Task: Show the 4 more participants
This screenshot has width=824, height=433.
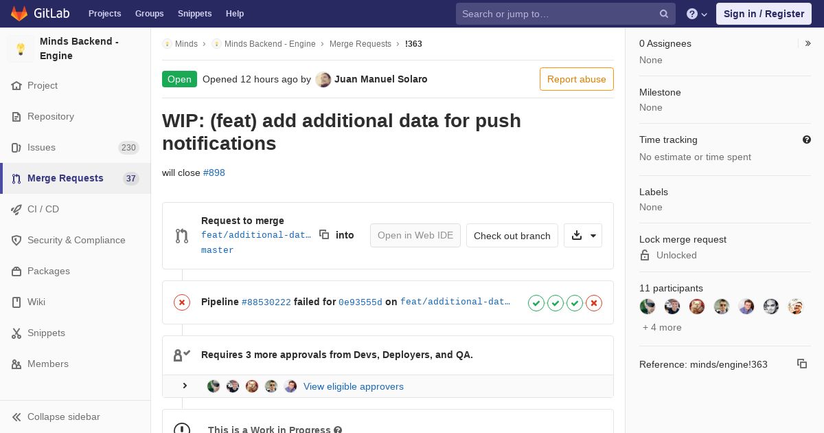Action: point(662,327)
